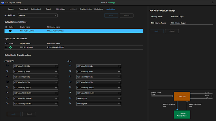Viewport: 216px width, 121px height.
Task: Open the Graphics System tab
Action: click(86, 9)
